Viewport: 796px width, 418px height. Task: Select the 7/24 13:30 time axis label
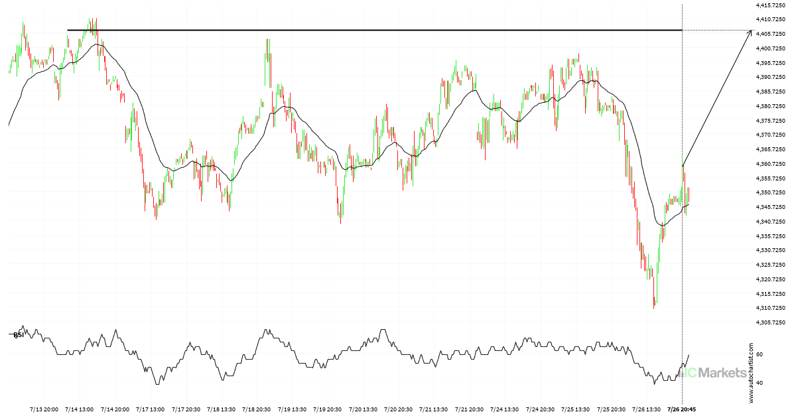(505, 409)
